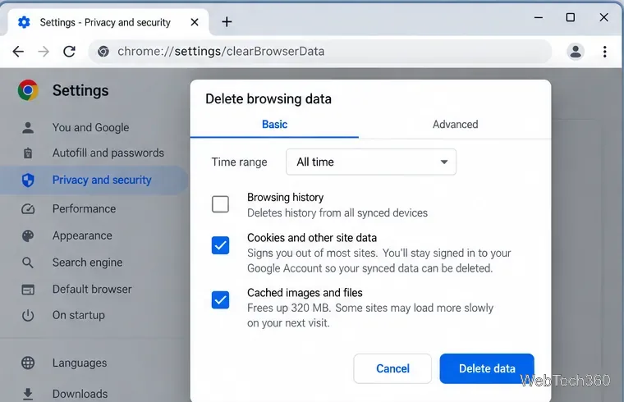Click the Downloads arrow icon
The image size is (624, 402).
[x=28, y=394]
